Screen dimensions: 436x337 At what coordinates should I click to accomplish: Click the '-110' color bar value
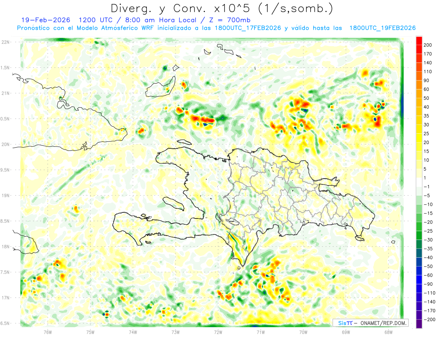click(430, 293)
